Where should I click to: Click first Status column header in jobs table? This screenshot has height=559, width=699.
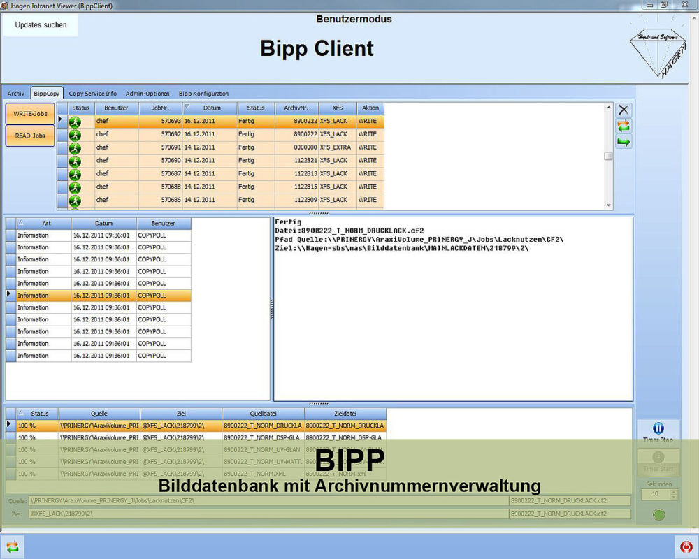point(80,108)
